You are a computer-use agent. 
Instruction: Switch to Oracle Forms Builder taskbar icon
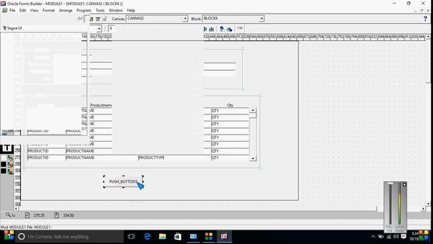224,237
